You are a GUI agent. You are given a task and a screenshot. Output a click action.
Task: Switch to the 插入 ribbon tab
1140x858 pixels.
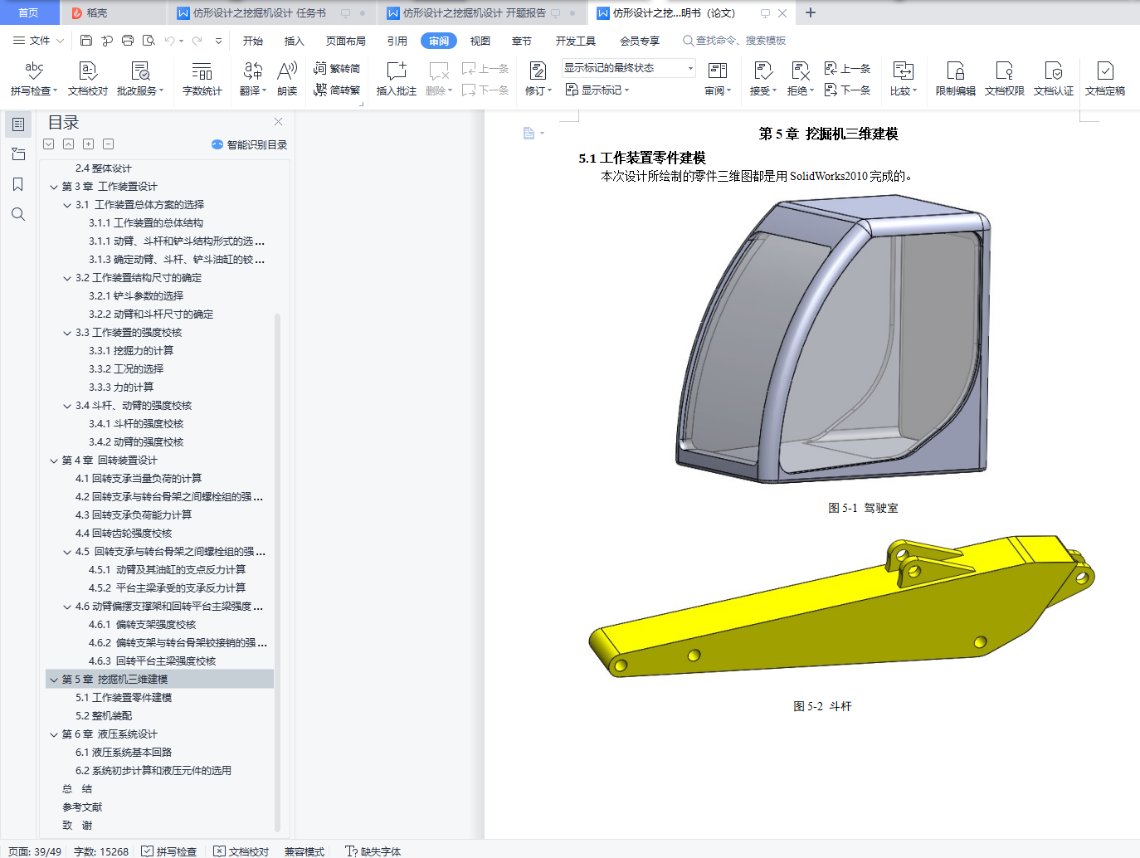[295, 41]
